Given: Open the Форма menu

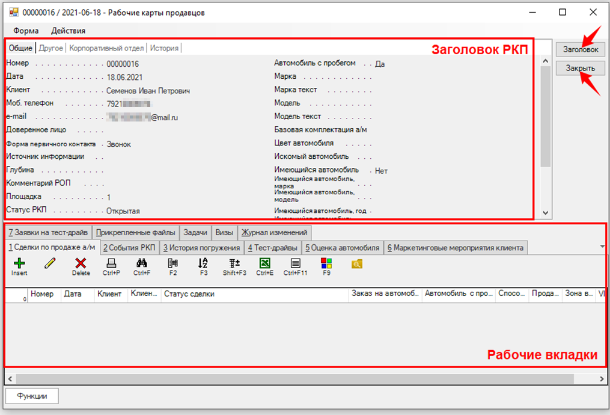Looking at the screenshot, I should (x=25, y=31).
